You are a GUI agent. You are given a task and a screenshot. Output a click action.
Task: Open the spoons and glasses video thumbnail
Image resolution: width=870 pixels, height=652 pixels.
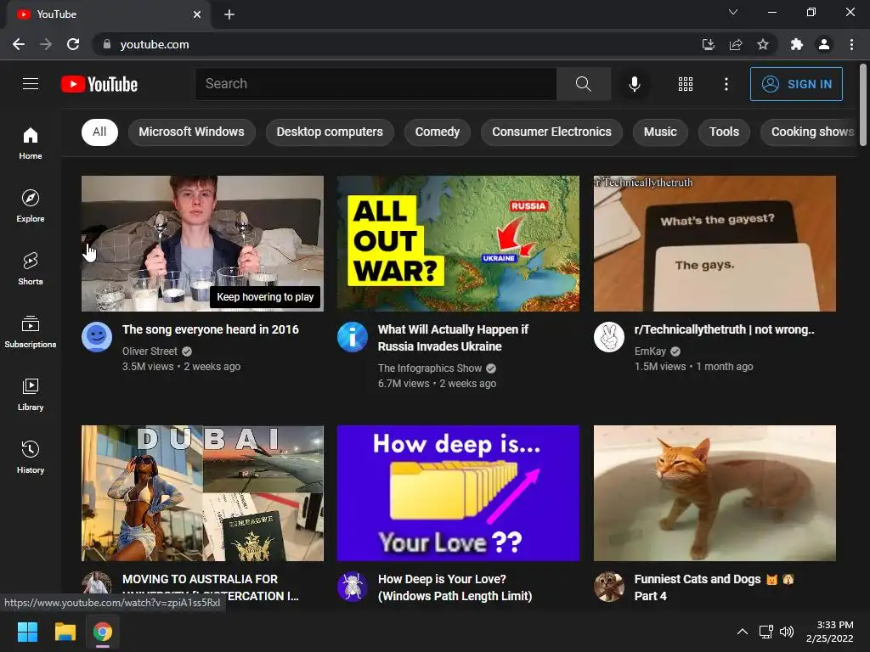click(x=202, y=244)
